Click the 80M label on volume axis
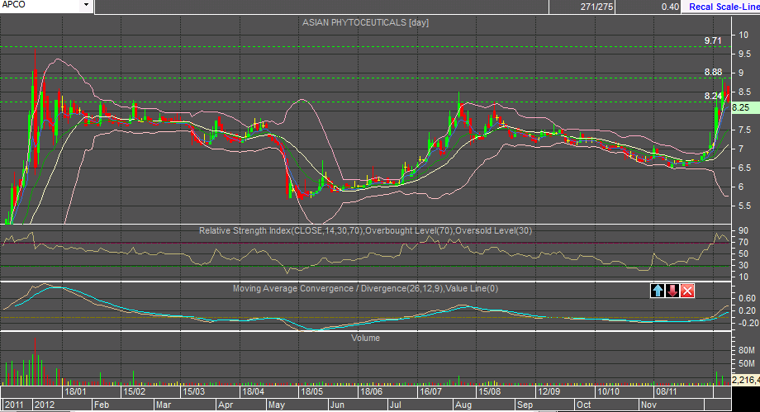 coord(747,350)
